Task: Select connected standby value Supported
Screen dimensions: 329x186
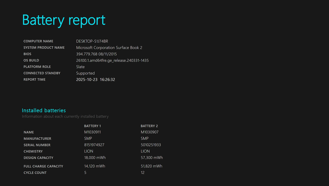Action: coord(86,73)
